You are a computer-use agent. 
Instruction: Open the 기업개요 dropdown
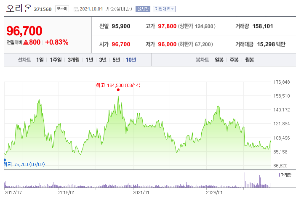pyautogui.click(x=164, y=9)
